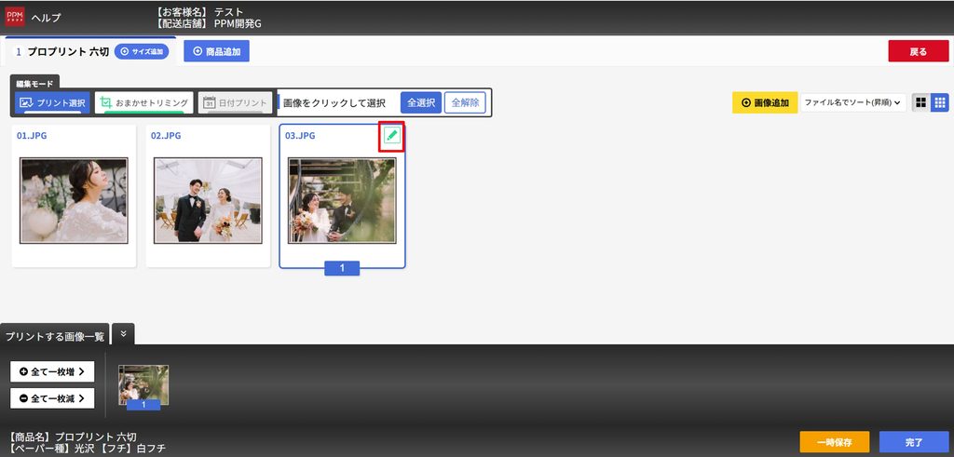Select プリント選択 edit mode
The image size is (954, 457).
pos(52,102)
